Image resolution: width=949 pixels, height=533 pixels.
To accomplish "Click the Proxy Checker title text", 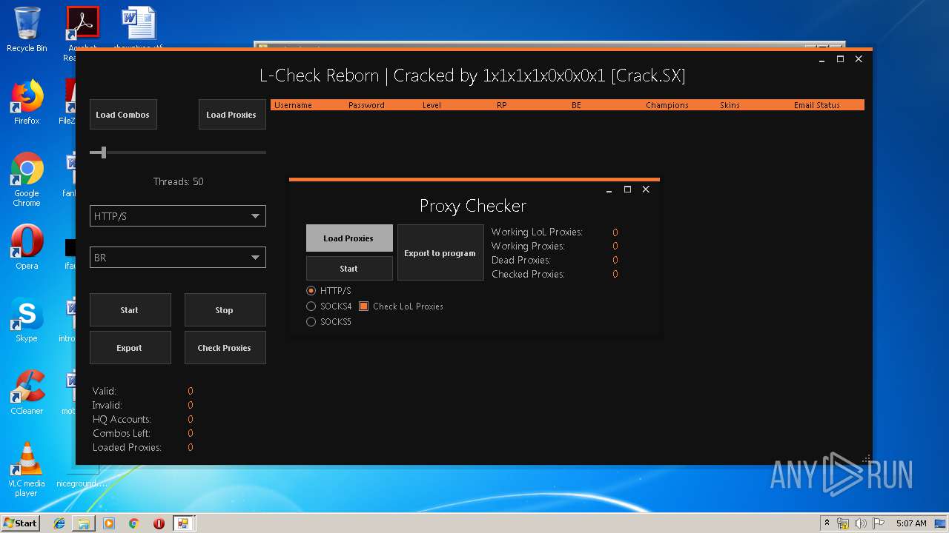I will pos(473,206).
